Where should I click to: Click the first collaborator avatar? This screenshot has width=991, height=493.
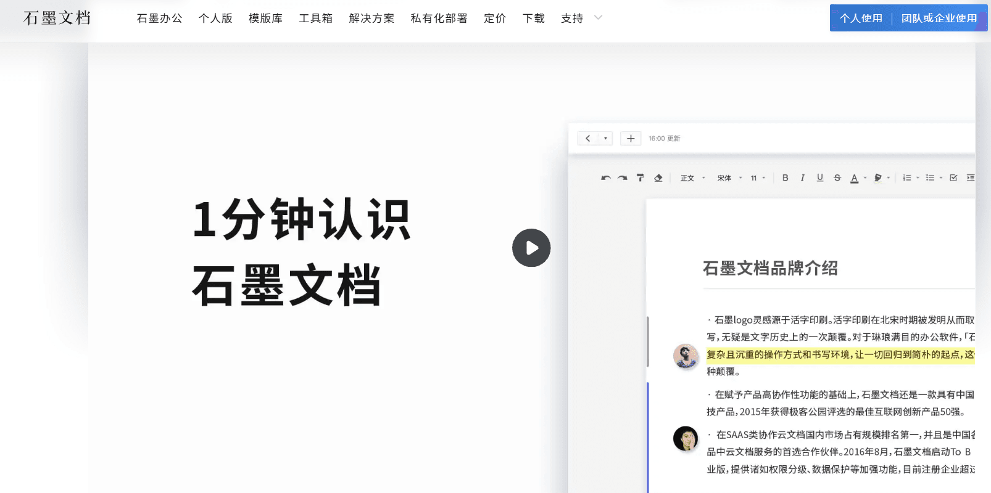686,356
